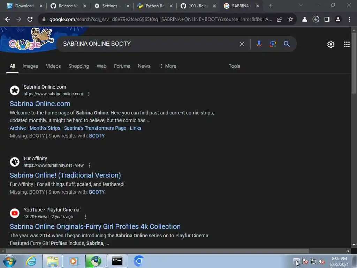
Task: Open the tab search chevron
Action: pos(301,5)
